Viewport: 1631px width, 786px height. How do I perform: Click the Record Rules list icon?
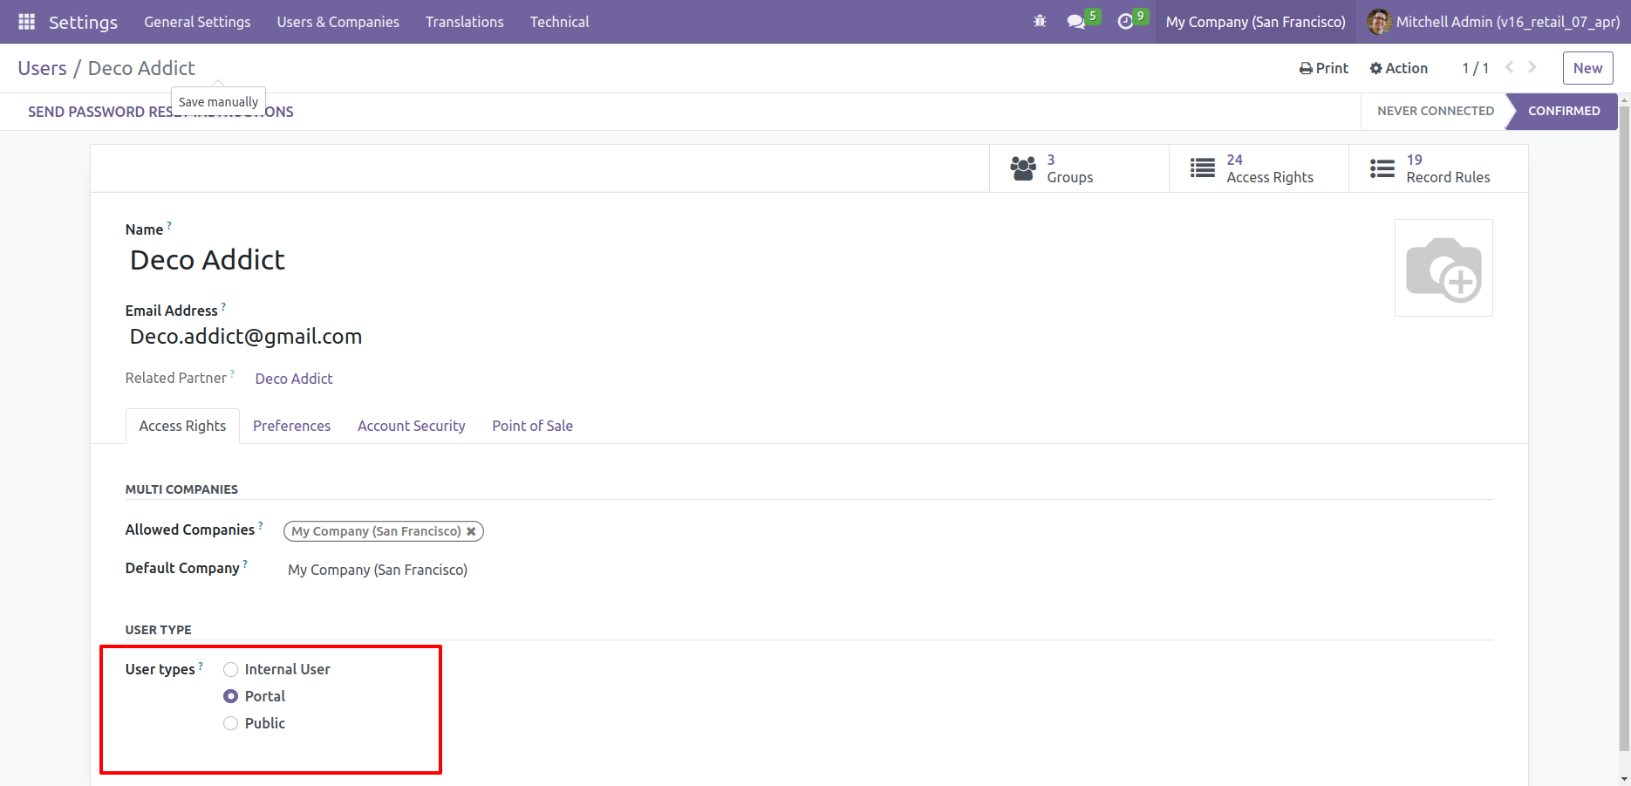1382,168
